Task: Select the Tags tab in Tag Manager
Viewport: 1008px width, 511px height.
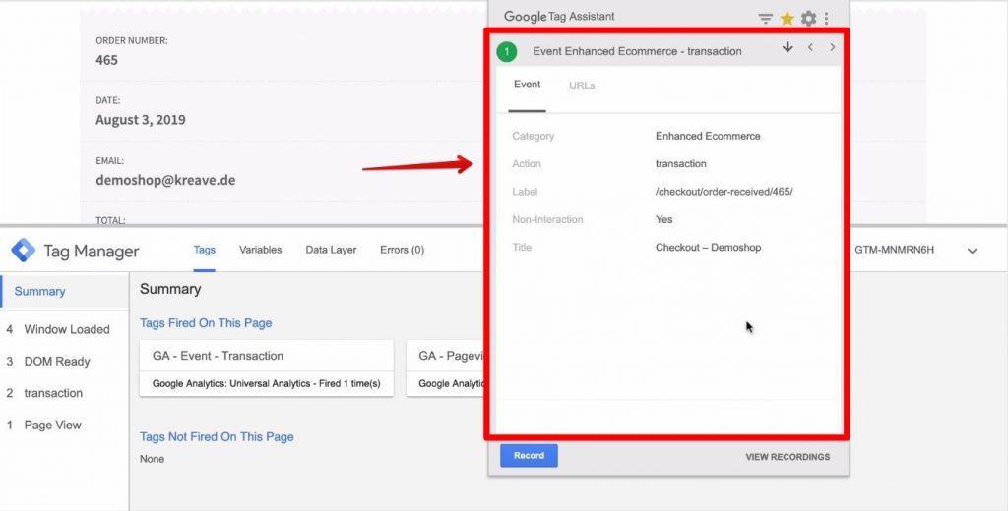Action: (x=205, y=250)
